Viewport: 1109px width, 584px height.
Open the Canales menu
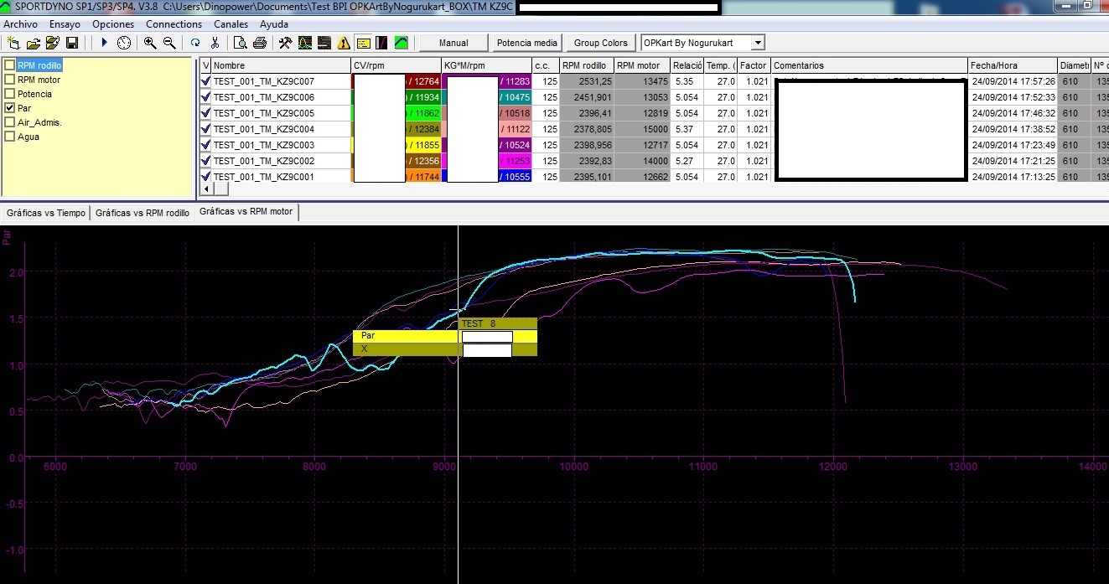pyautogui.click(x=231, y=24)
